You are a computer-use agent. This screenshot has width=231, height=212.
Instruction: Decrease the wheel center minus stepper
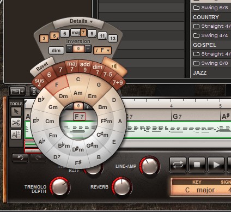click(69, 107)
